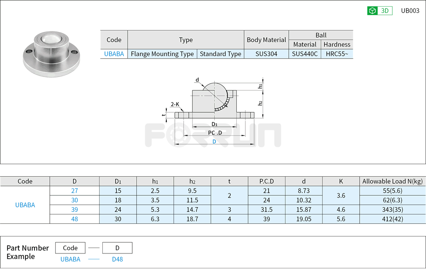Click the 'Standard Type' cell
426x270 pixels.
click(x=220, y=54)
